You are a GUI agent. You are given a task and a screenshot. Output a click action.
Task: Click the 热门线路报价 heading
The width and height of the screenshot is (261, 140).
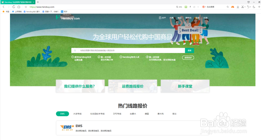(x=133, y=106)
